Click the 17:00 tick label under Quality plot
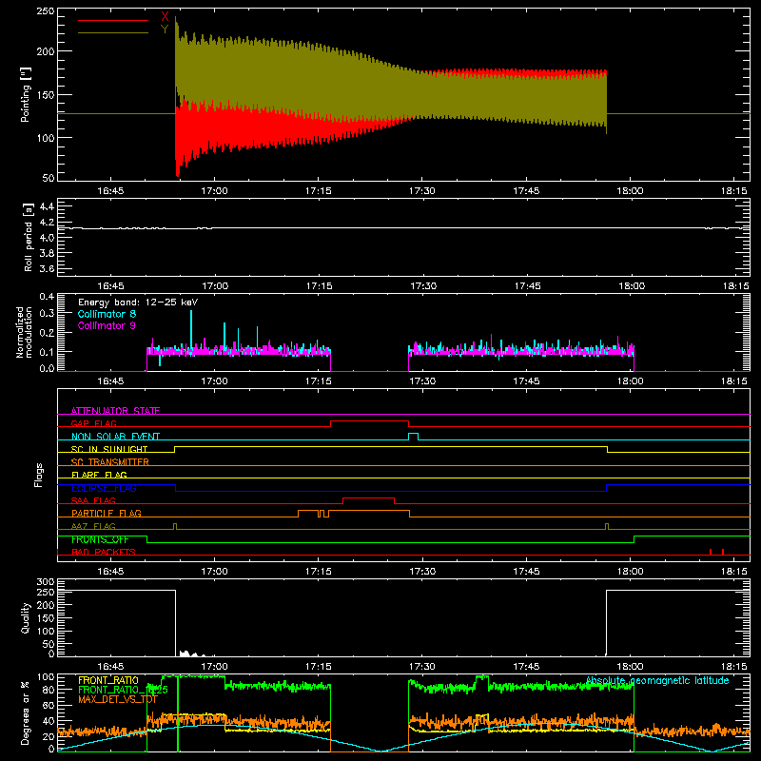 pyautogui.click(x=215, y=667)
